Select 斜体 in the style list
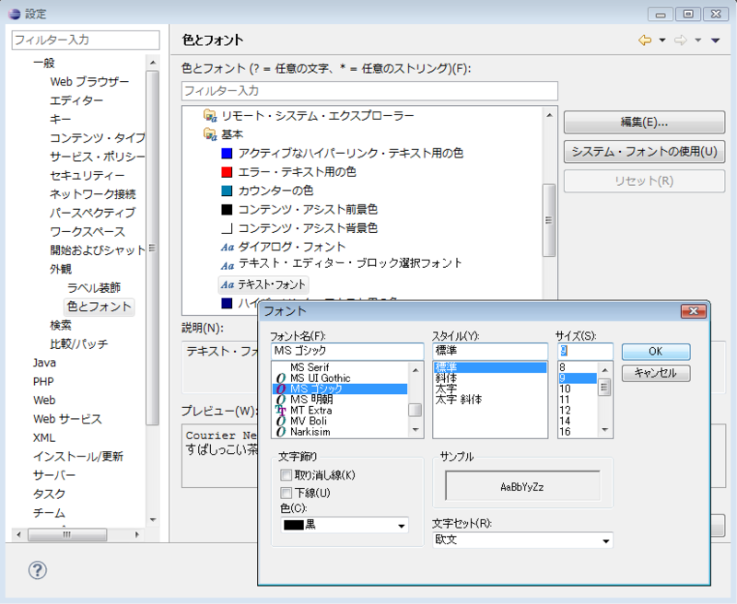 click(446, 378)
